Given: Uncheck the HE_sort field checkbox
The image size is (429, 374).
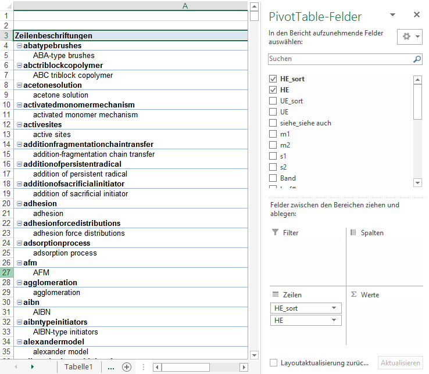Looking at the screenshot, I should (x=273, y=79).
